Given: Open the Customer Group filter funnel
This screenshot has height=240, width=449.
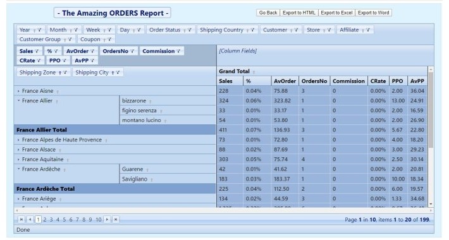Looking at the screenshot, I should [70, 40].
